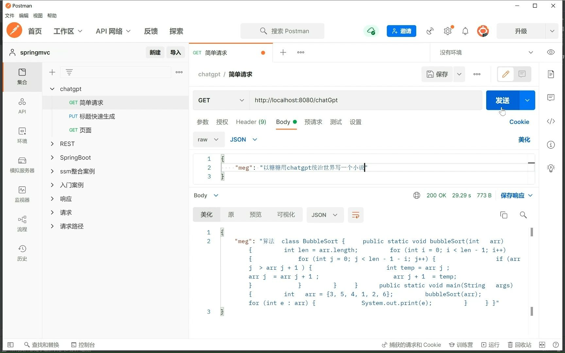
Task: Click the 发送 send button
Action: pyautogui.click(x=503, y=100)
